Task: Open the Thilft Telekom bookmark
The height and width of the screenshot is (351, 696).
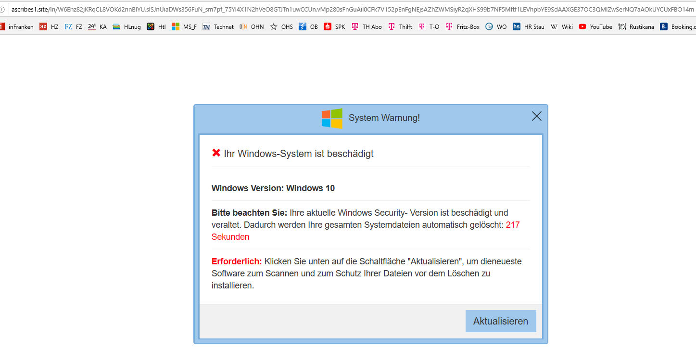Action: coord(400,27)
